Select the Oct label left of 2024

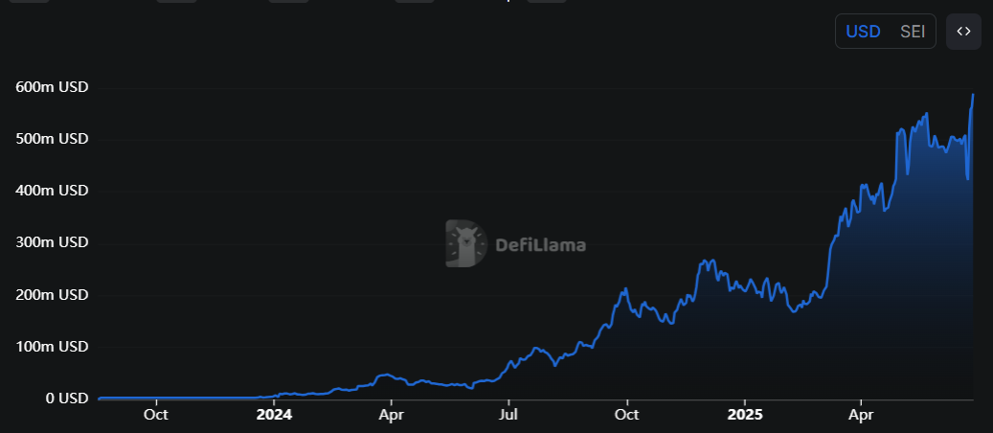pos(155,415)
